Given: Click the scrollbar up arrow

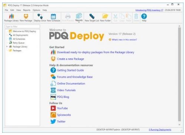Looking at the screenshot, I should tap(179, 26).
